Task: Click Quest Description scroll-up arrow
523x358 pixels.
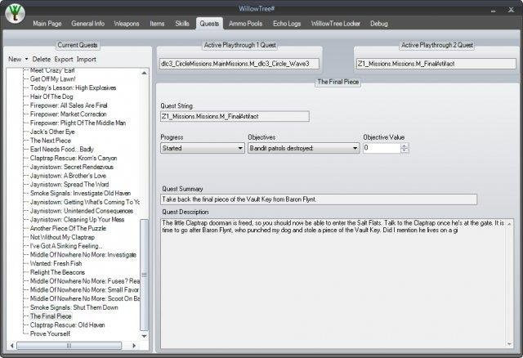Action: pyautogui.click(x=509, y=223)
